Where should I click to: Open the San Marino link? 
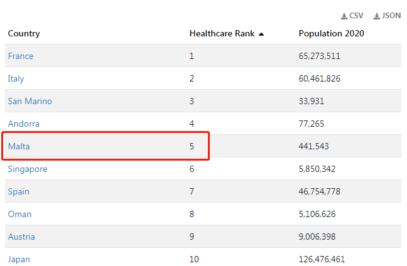30,101
